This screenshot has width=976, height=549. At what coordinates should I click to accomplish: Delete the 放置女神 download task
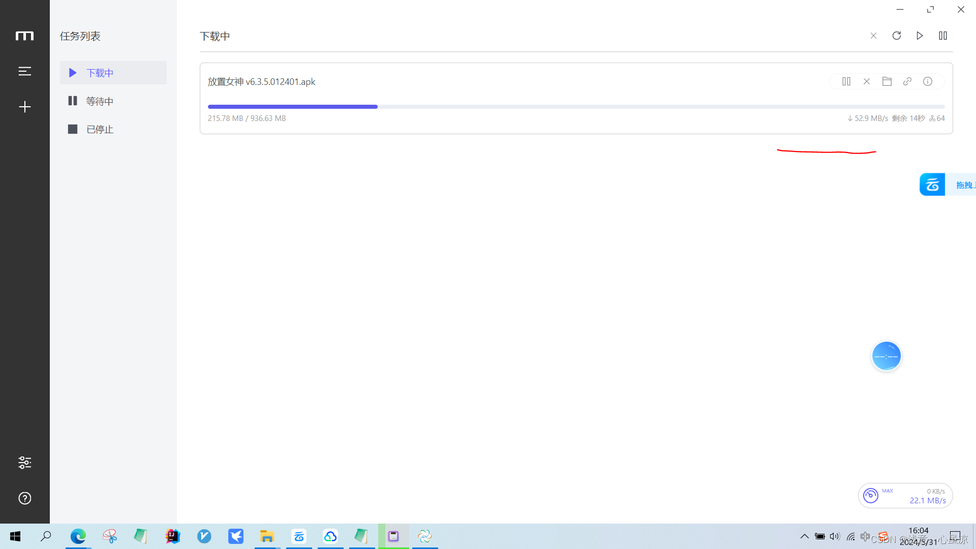(x=867, y=81)
